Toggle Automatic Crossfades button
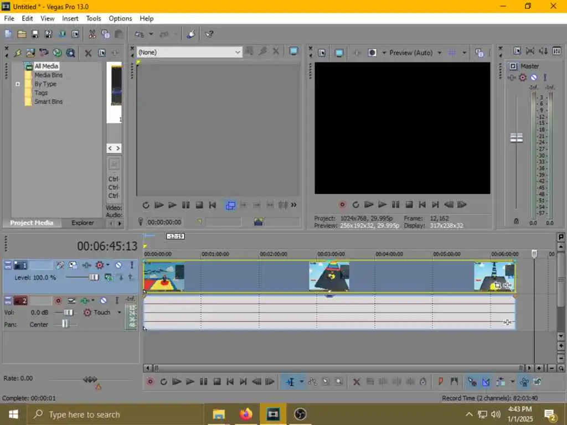This screenshot has height=425, width=567. 486,382
